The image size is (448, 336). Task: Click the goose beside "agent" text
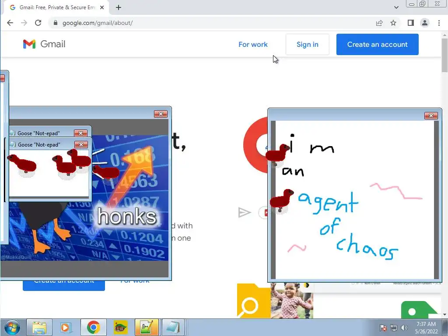281,200
